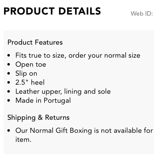Select the Shipping & Returns subheading
The height and width of the screenshot is (154, 154).
tap(38, 118)
